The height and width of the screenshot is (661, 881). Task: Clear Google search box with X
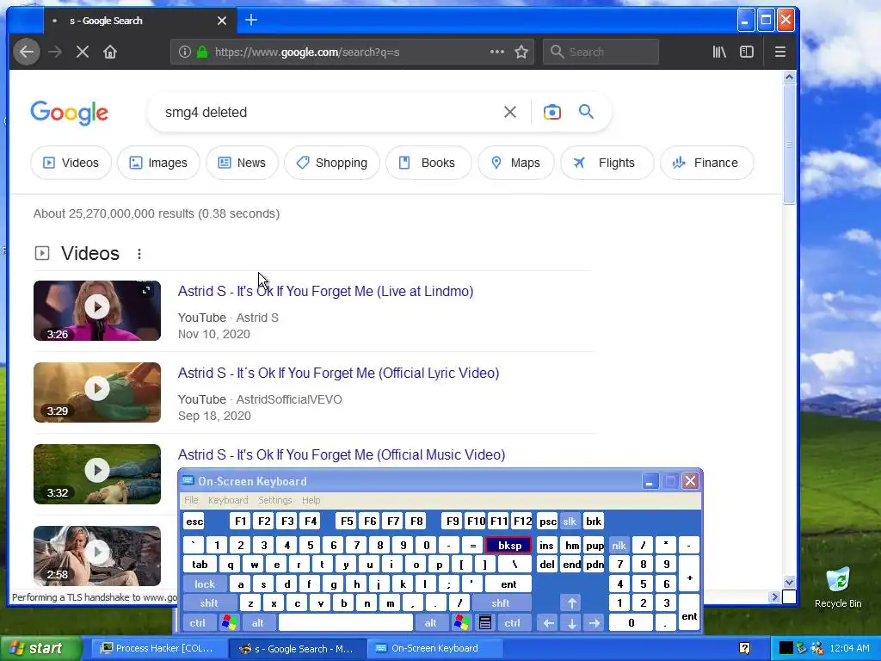(509, 112)
